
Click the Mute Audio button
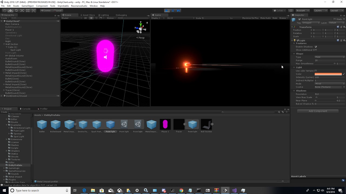pyautogui.click(x=265, y=18)
